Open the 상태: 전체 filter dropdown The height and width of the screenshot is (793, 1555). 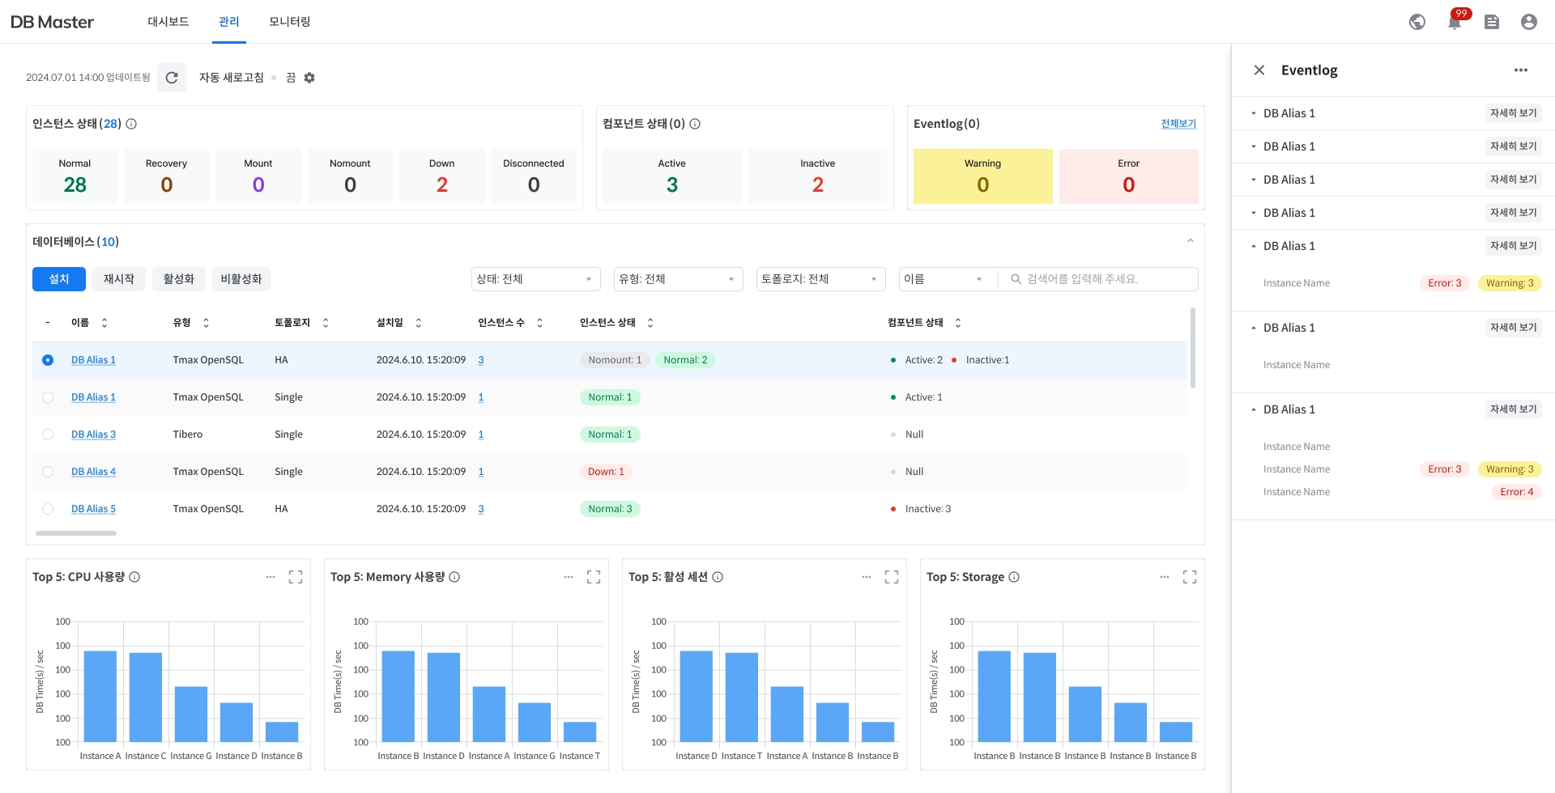(535, 279)
